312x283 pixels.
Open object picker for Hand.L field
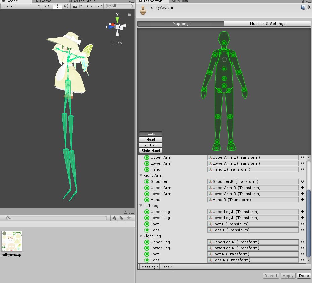pyautogui.click(x=302, y=169)
